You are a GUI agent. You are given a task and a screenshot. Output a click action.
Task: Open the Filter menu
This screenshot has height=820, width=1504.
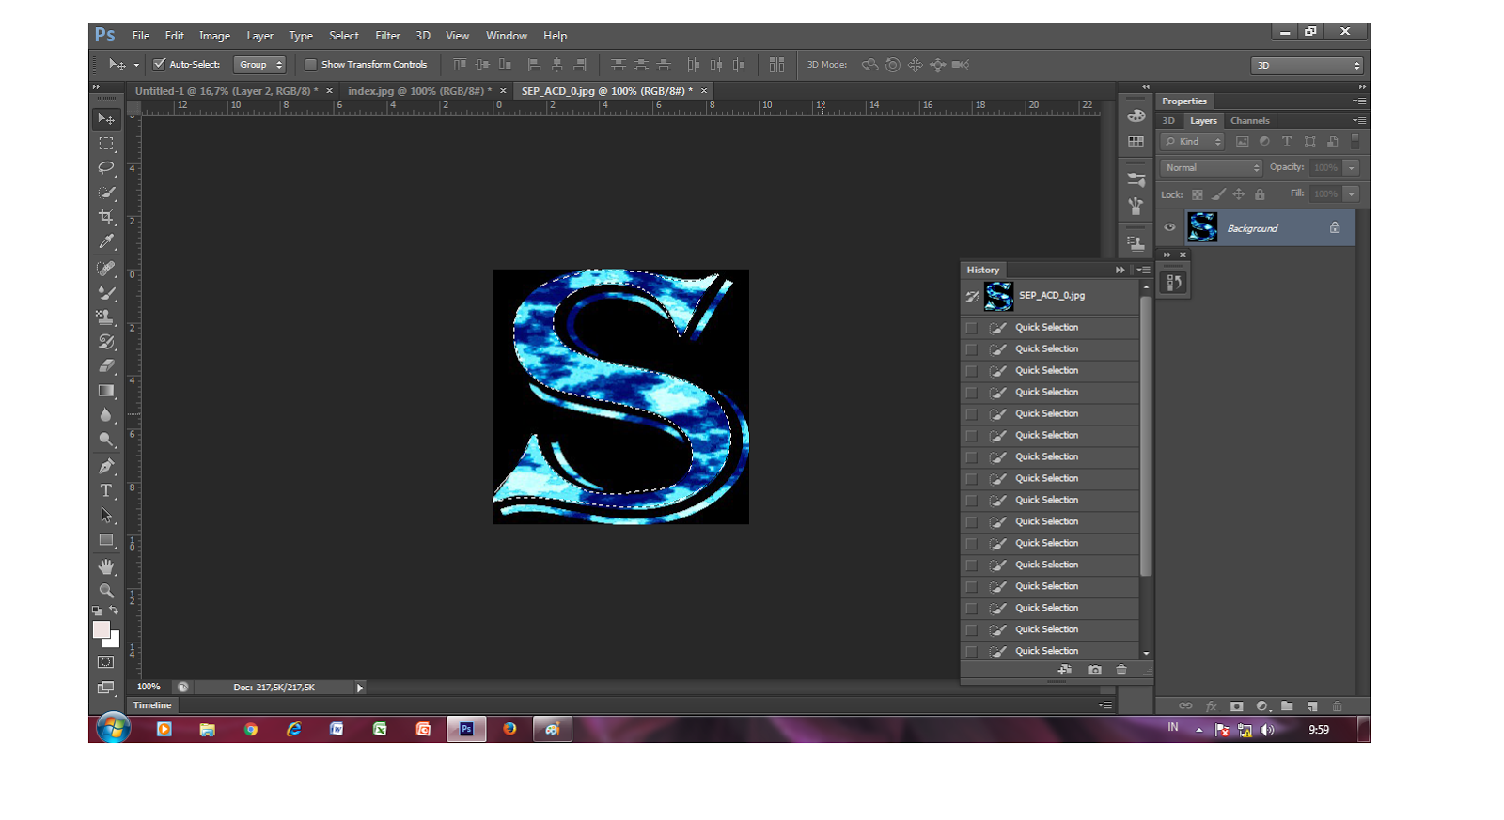point(387,36)
